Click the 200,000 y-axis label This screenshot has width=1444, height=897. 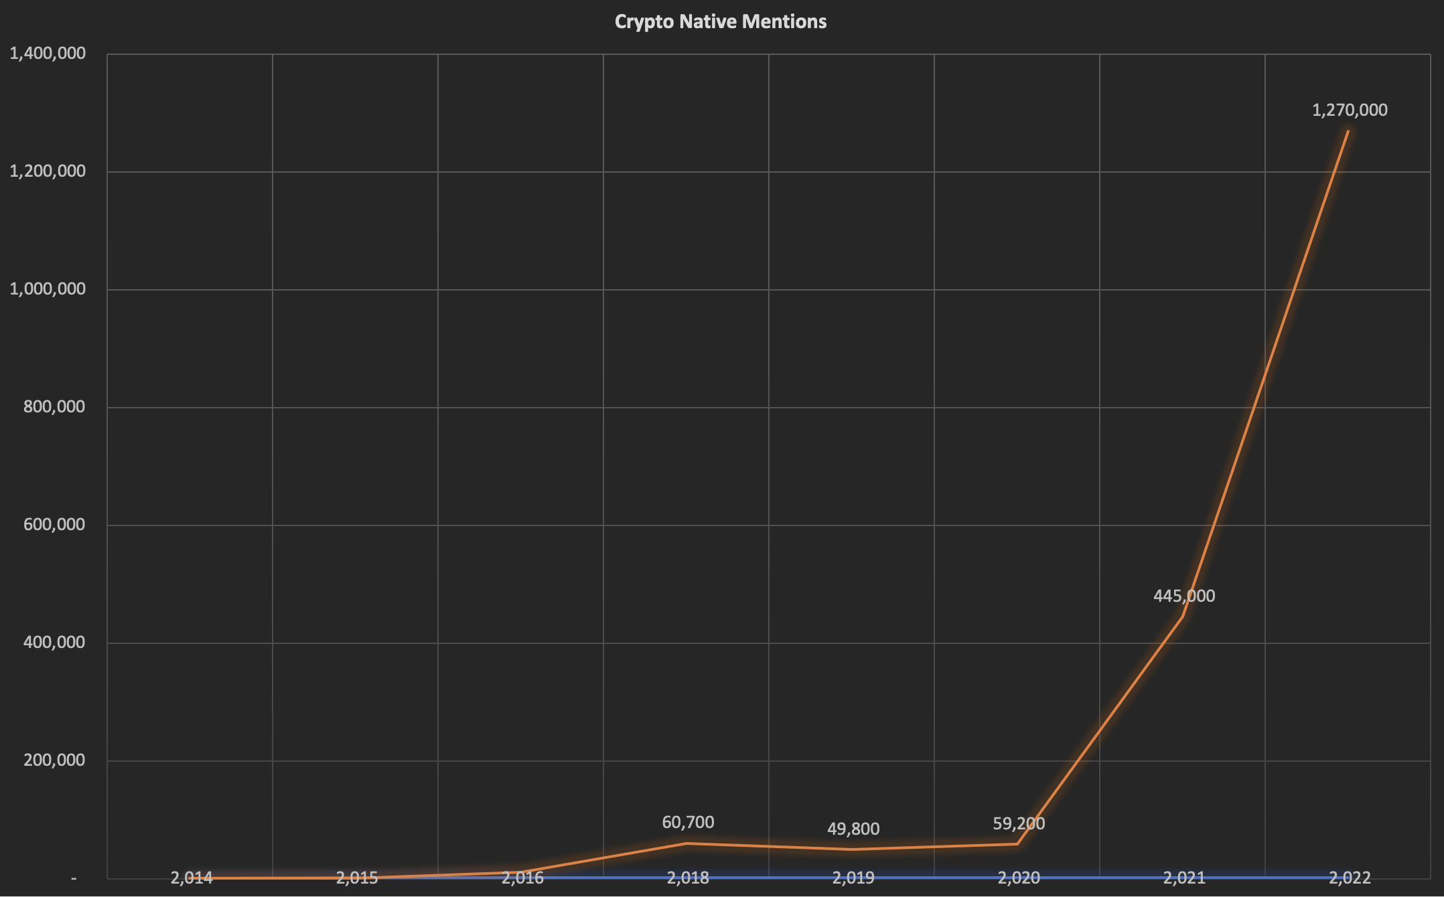pyautogui.click(x=54, y=760)
